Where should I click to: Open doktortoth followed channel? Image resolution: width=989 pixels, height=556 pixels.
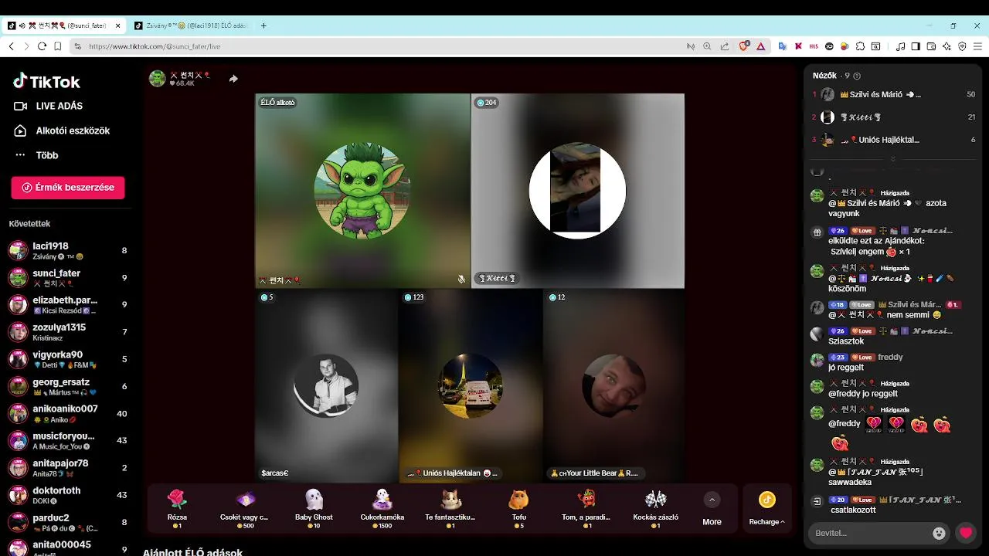68,494
